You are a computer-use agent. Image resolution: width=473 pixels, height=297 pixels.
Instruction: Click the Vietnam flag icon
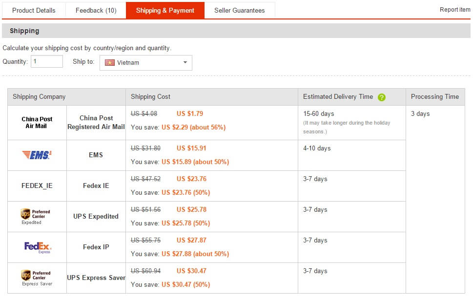(x=110, y=63)
